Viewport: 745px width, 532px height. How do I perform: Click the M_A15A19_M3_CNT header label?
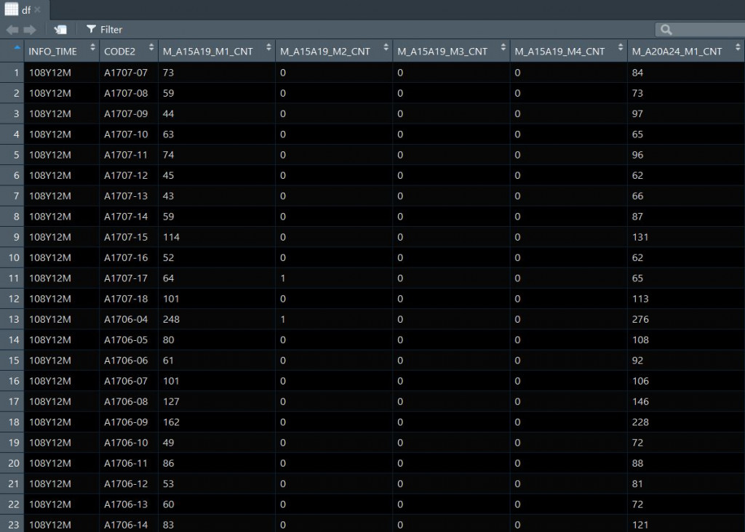click(442, 52)
